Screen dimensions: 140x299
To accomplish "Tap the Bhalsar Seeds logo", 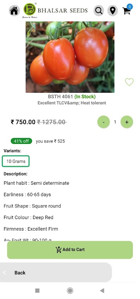I will point(55,10).
